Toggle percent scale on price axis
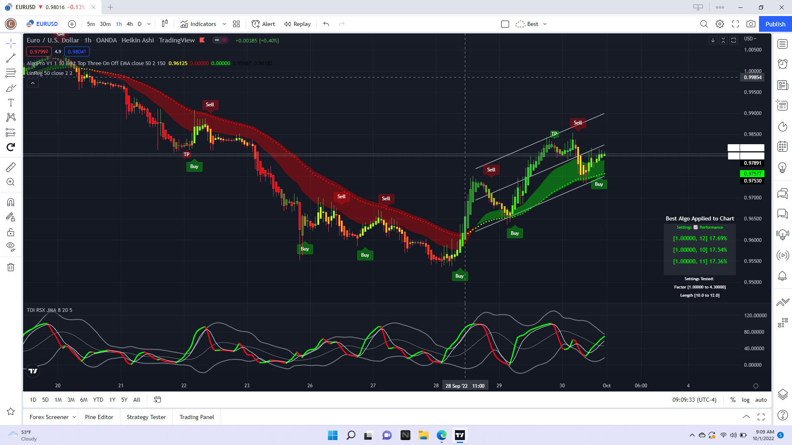Screen dimensions: 792x445 click(x=733, y=400)
